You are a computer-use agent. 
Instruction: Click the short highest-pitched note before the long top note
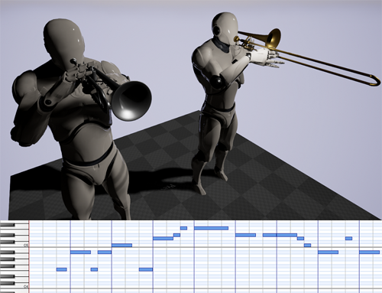(x=183, y=228)
